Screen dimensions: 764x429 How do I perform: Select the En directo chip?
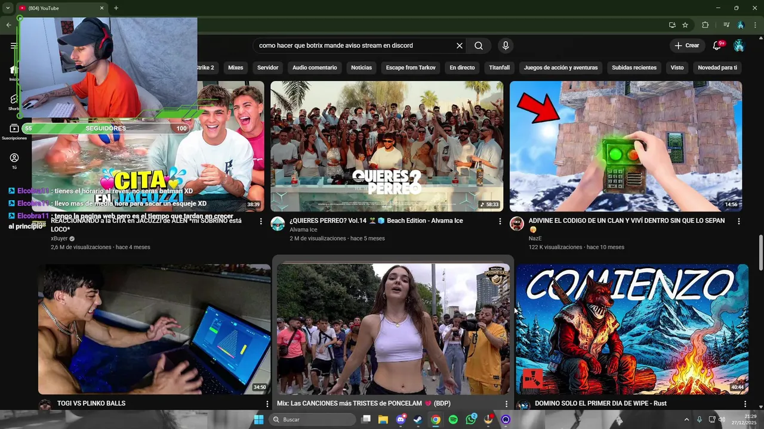[462, 67]
